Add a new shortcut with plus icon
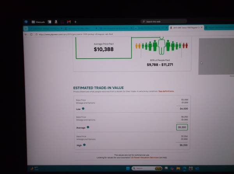 (x=76, y=22)
